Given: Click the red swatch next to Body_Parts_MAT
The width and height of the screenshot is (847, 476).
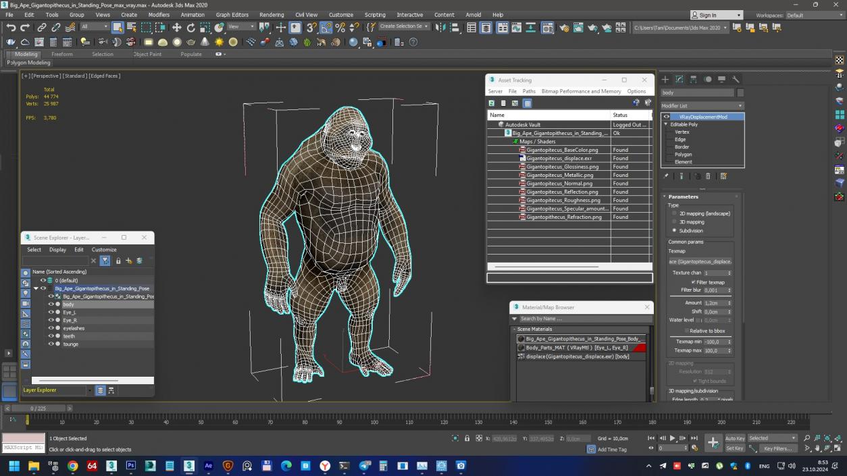Looking at the screenshot, I should pyautogui.click(x=640, y=347).
